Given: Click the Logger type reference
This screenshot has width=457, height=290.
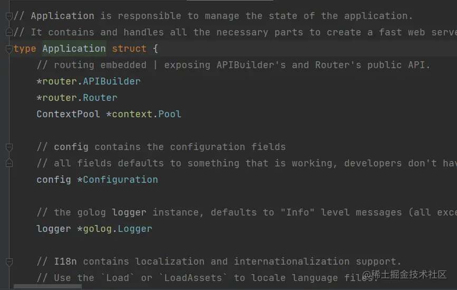Looking at the screenshot, I should click(135, 229).
